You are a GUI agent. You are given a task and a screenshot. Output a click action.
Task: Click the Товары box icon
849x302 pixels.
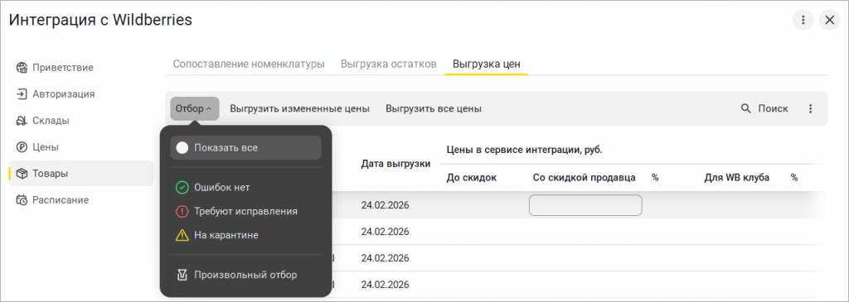coord(22,174)
